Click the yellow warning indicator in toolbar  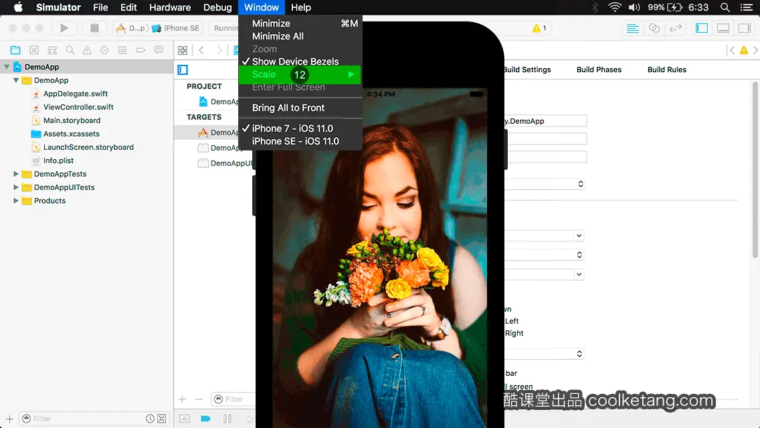point(539,28)
